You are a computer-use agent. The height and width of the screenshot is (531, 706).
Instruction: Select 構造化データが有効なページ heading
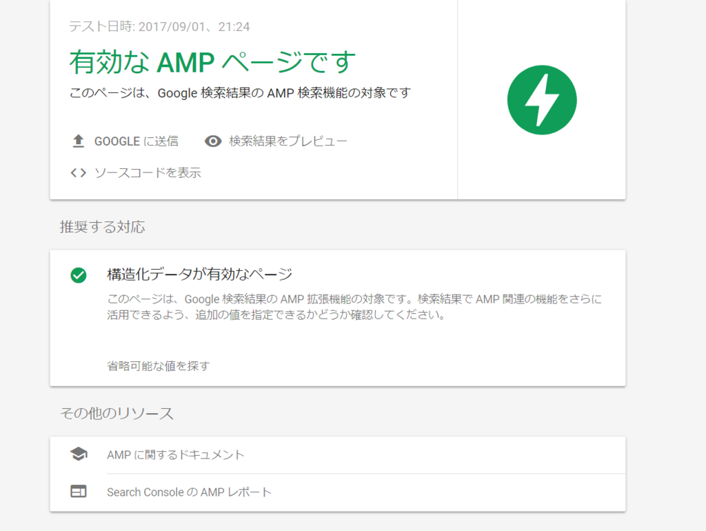tap(199, 274)
